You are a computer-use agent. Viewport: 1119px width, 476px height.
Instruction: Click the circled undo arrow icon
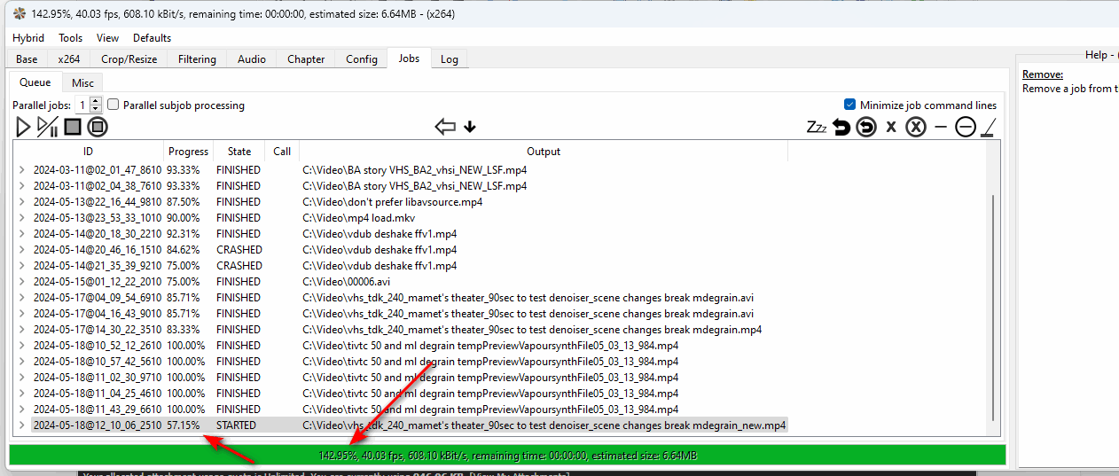866,127
